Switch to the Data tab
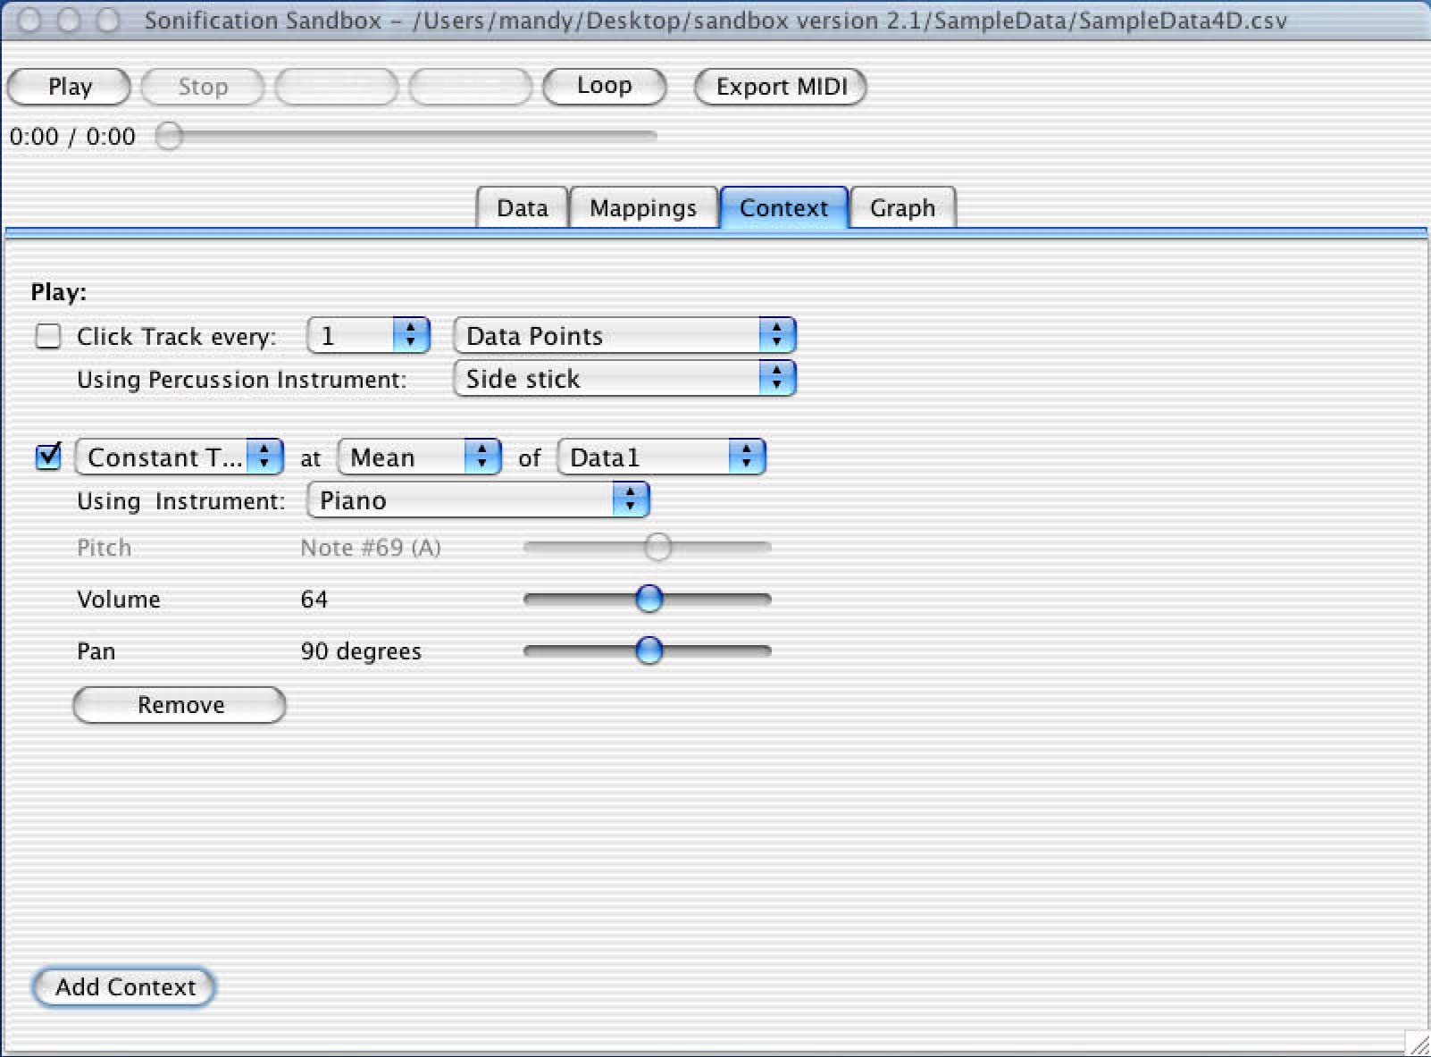The height and width of the screenshot is (1057, 1431). point(523,207)
